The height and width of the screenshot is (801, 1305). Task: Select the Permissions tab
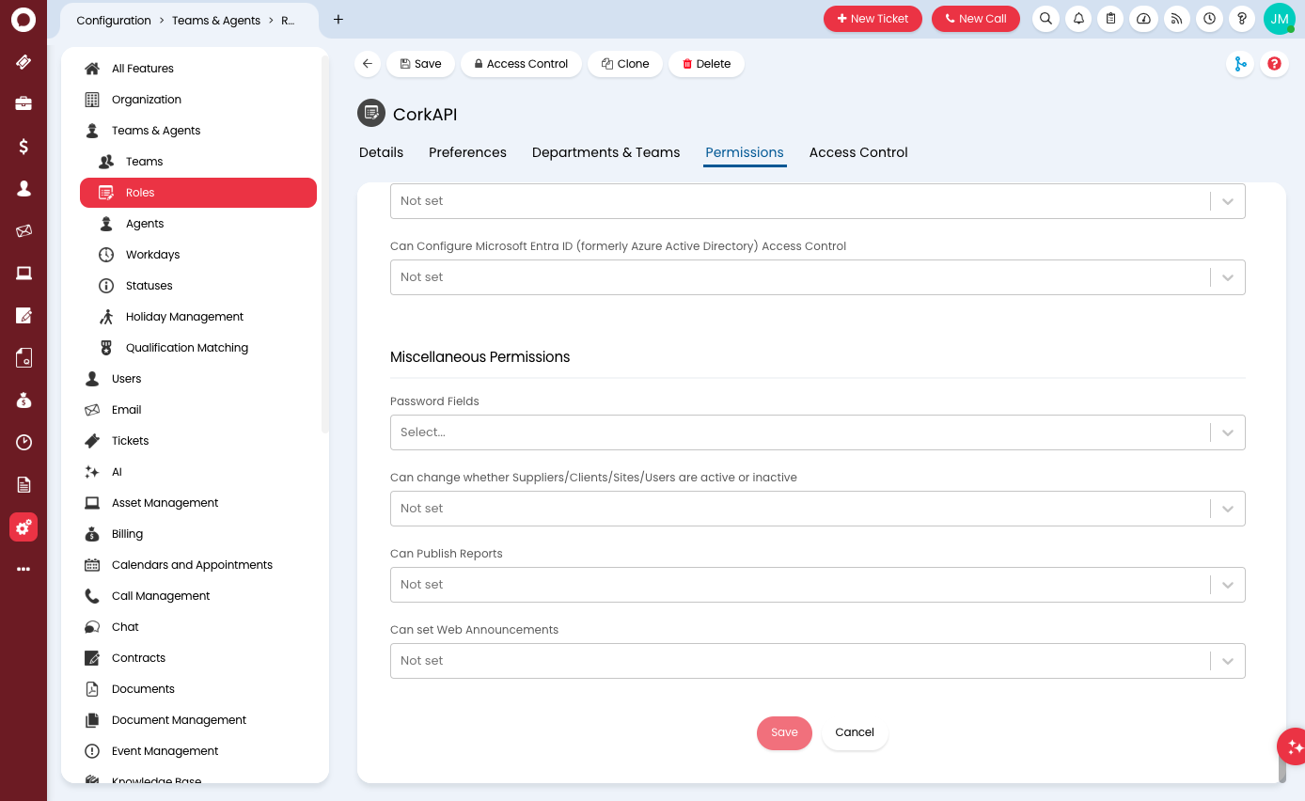(745, 152)
